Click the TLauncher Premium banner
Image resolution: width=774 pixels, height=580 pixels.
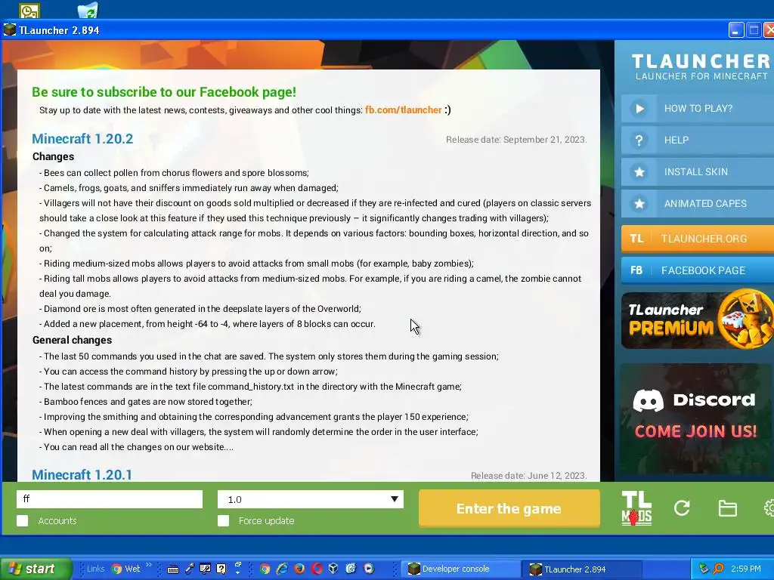point(698,320)
